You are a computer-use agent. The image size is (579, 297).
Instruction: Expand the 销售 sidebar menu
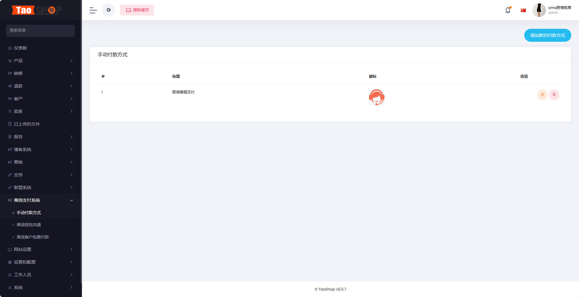coord(40,73)
